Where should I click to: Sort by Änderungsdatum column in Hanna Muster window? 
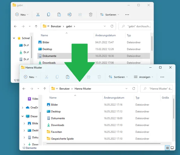pos(114,98)
